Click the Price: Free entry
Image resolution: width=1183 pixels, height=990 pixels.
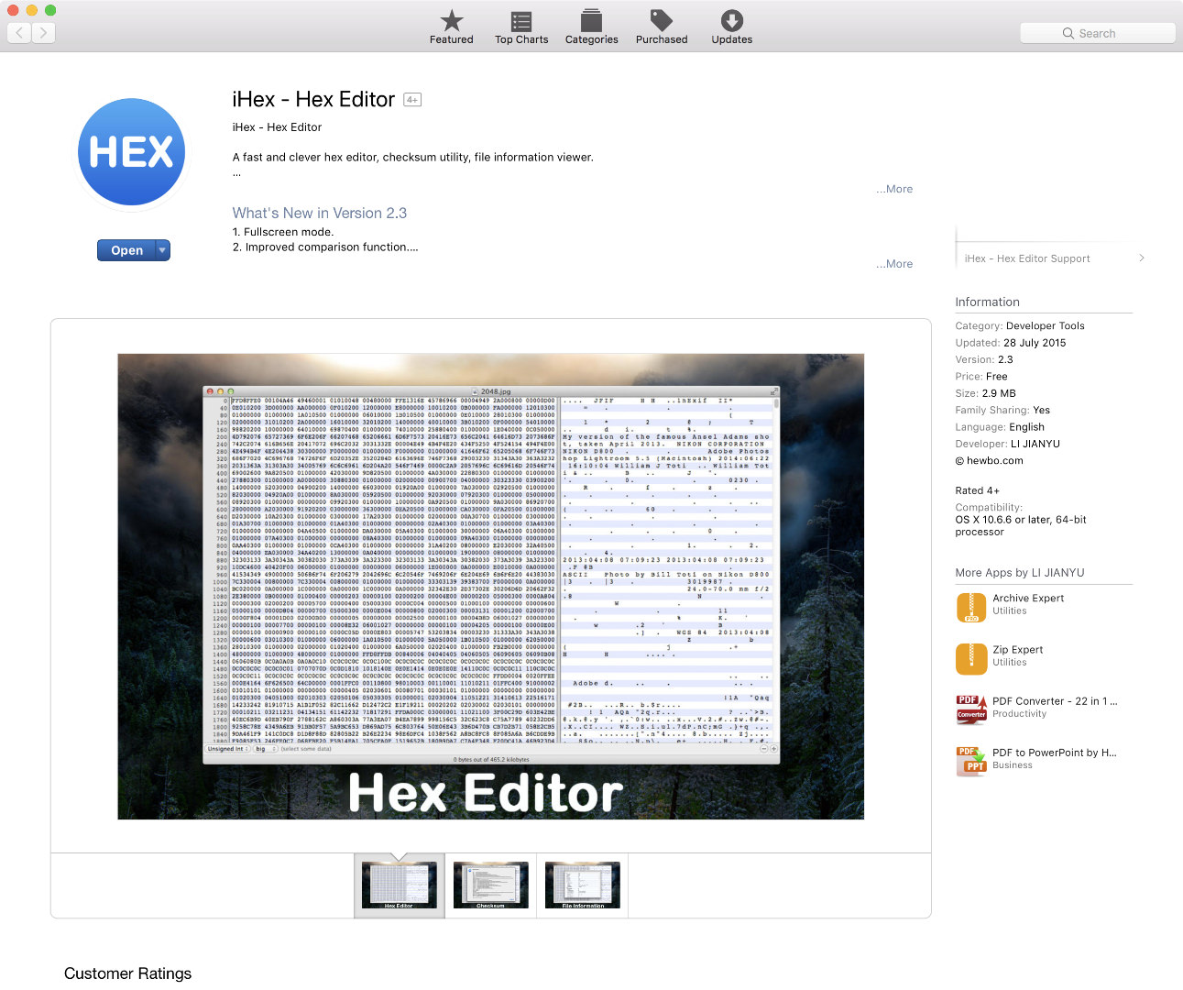pos(981,377)
